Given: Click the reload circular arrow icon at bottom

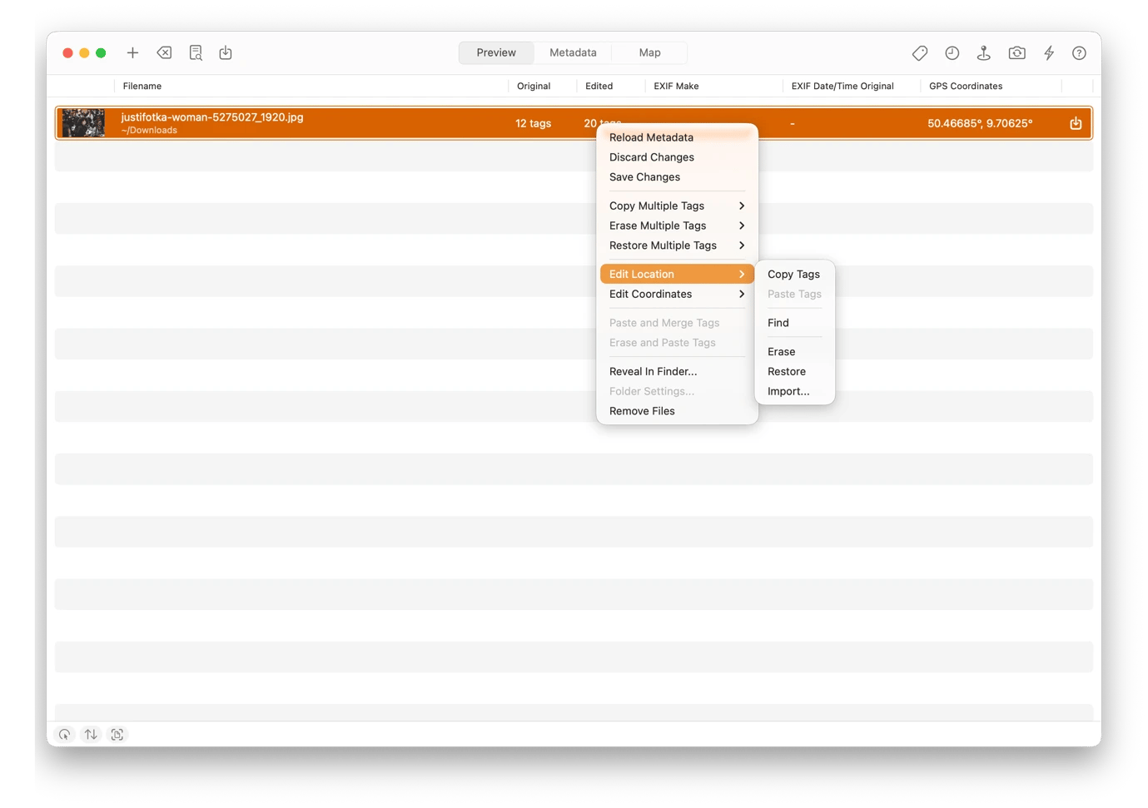Looking at the screenshot, I should point(64,734).
